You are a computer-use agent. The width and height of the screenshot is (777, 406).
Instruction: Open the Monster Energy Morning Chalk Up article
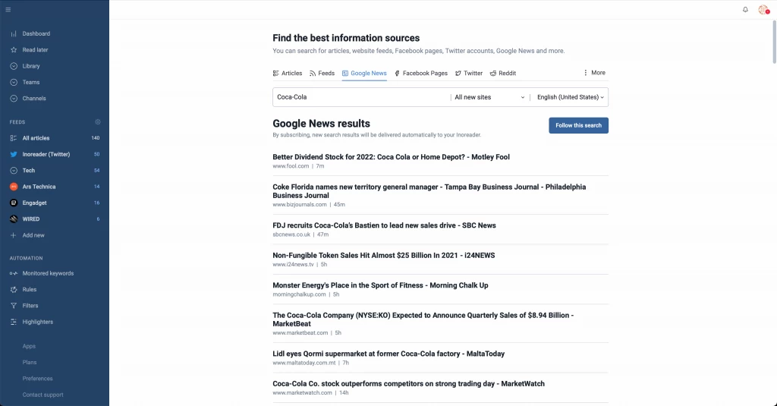click(380, 285)
